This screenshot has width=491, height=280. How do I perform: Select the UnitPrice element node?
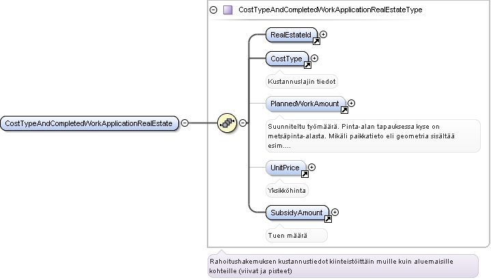coord(285,168)
